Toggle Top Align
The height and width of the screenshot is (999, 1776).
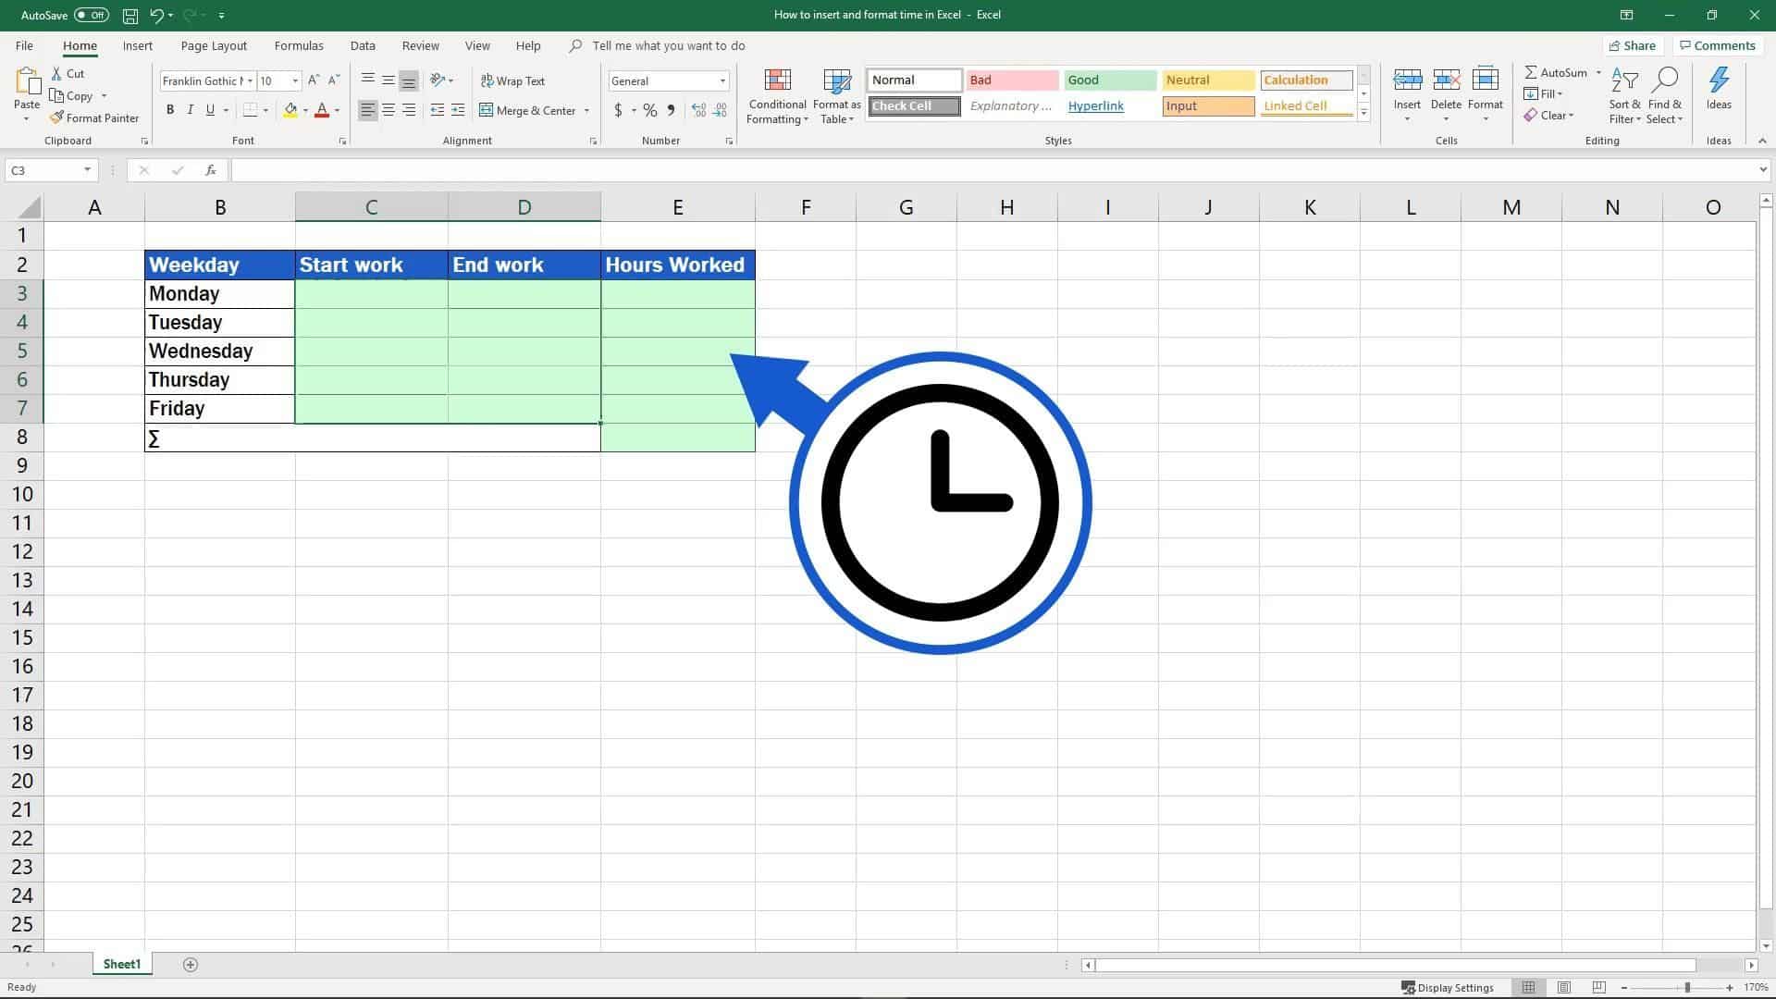click(x=368, y=80)
